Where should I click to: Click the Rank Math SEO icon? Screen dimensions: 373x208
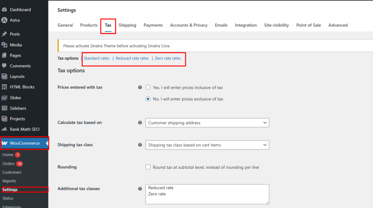pyautogui.click(x=4, y=129)
